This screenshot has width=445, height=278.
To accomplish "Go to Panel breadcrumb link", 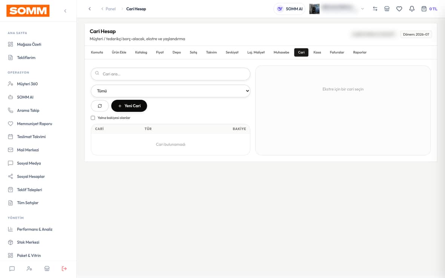I will pyautogui.click(x=110, y=9).
